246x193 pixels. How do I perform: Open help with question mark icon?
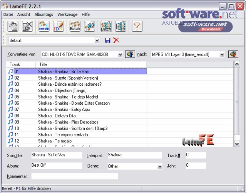coord(137,26)
